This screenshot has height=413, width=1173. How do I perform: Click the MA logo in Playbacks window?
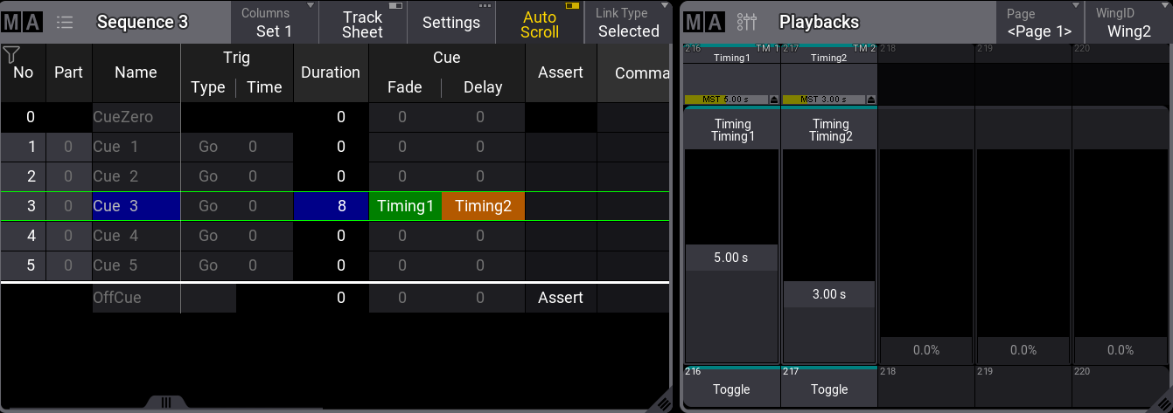[x=704, y=22]
